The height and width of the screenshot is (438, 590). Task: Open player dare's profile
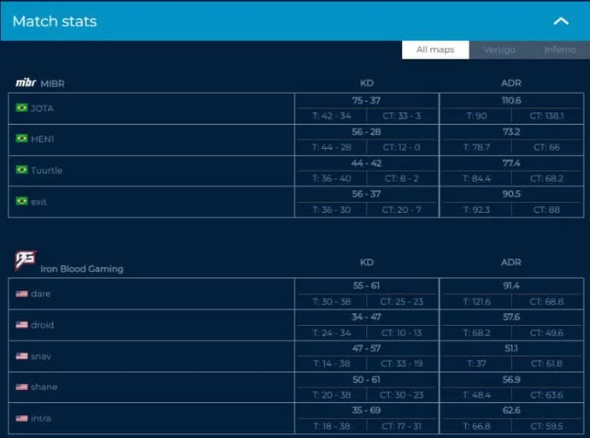pos(41,293)
